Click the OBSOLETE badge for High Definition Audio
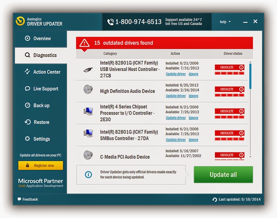 230,89
